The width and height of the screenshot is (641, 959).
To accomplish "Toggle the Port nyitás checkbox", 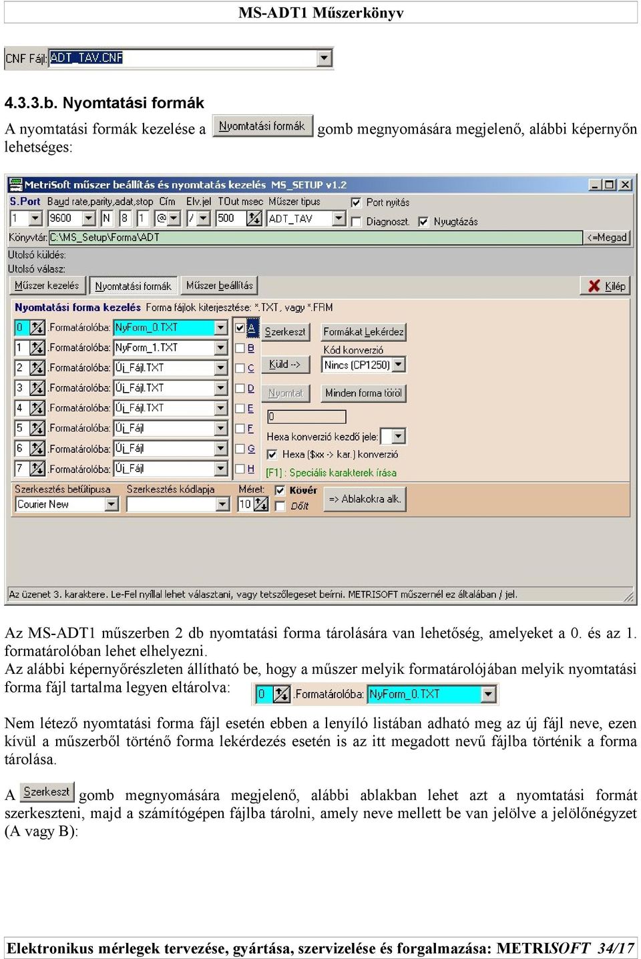I will click(357, 202).
